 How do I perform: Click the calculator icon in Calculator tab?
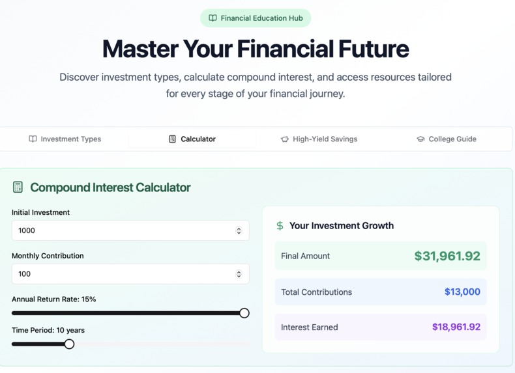(172, 139)
